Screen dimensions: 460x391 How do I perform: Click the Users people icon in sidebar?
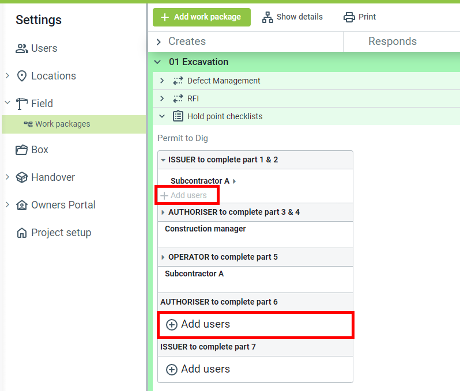click(22, 48)
